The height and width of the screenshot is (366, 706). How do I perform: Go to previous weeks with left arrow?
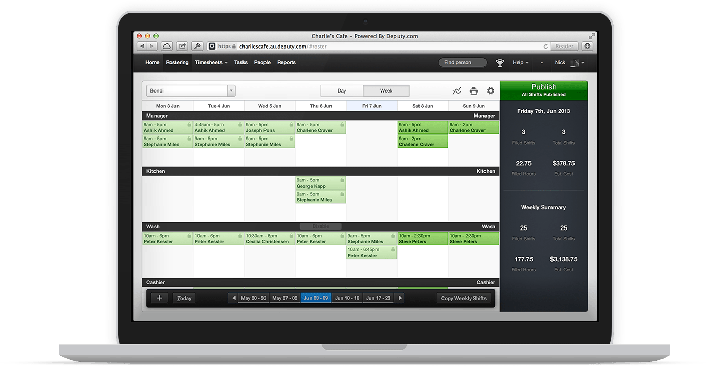[x=234, y=298]
